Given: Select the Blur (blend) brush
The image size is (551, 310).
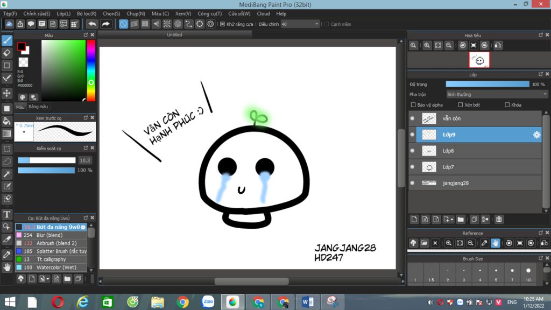Looking at the screenshot, I should click(x=51, y=235).
